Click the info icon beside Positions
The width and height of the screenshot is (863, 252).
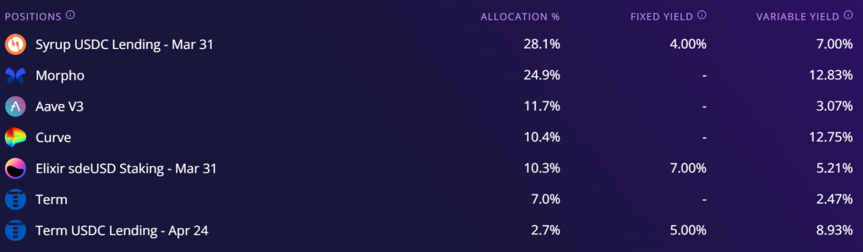point(70,15)
